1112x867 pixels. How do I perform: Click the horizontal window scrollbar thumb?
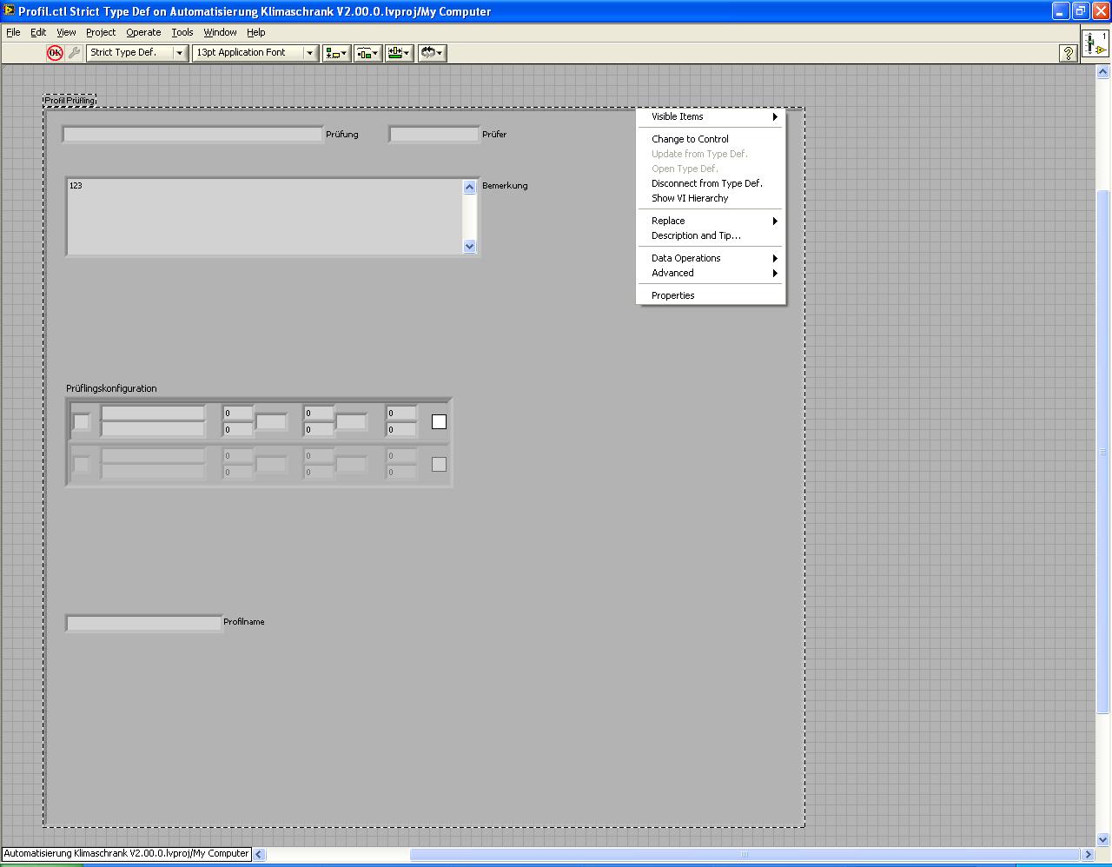pos(744,854)
